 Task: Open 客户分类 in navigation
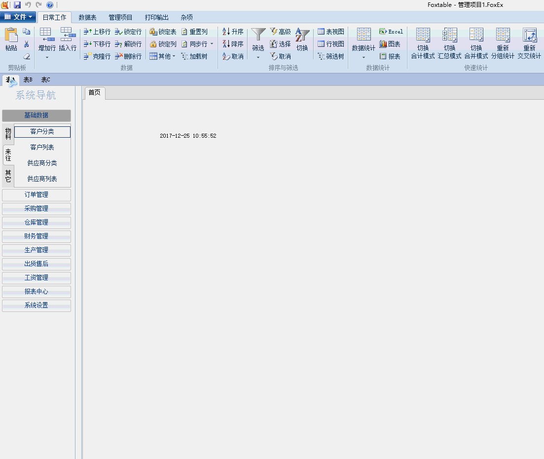[x=42, y=132]
